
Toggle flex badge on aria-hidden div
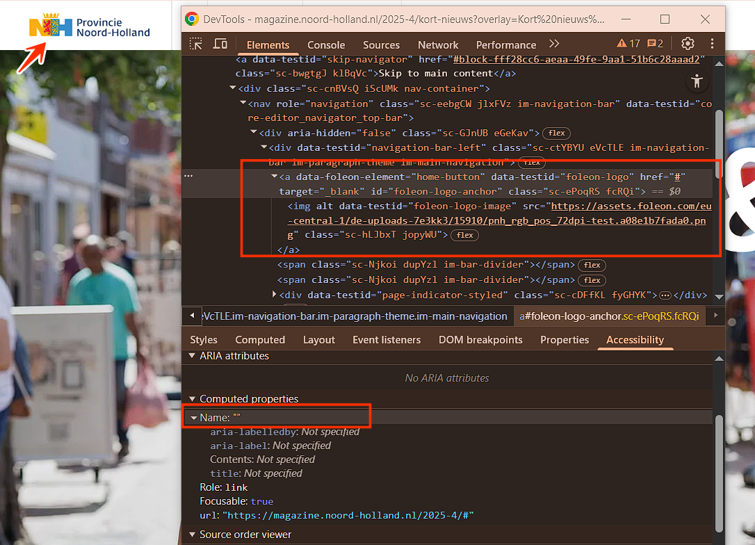(x=556, y=133)
